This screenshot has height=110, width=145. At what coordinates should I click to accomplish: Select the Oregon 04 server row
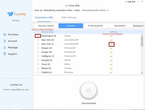tap(87, 48)
